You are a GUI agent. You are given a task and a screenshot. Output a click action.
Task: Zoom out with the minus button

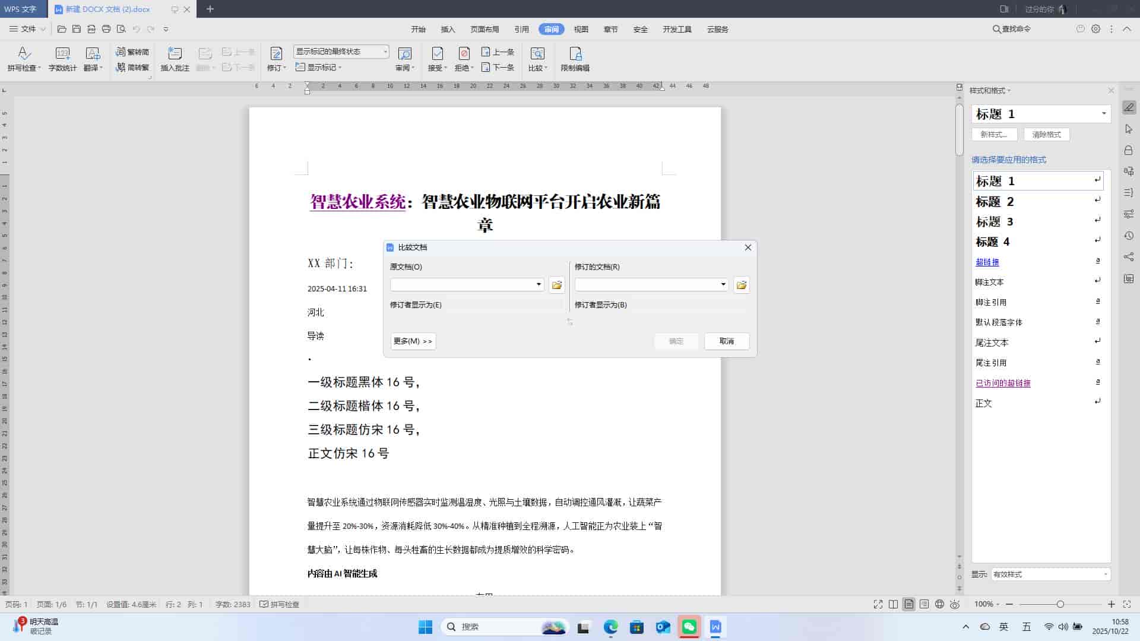[1009, 604]
